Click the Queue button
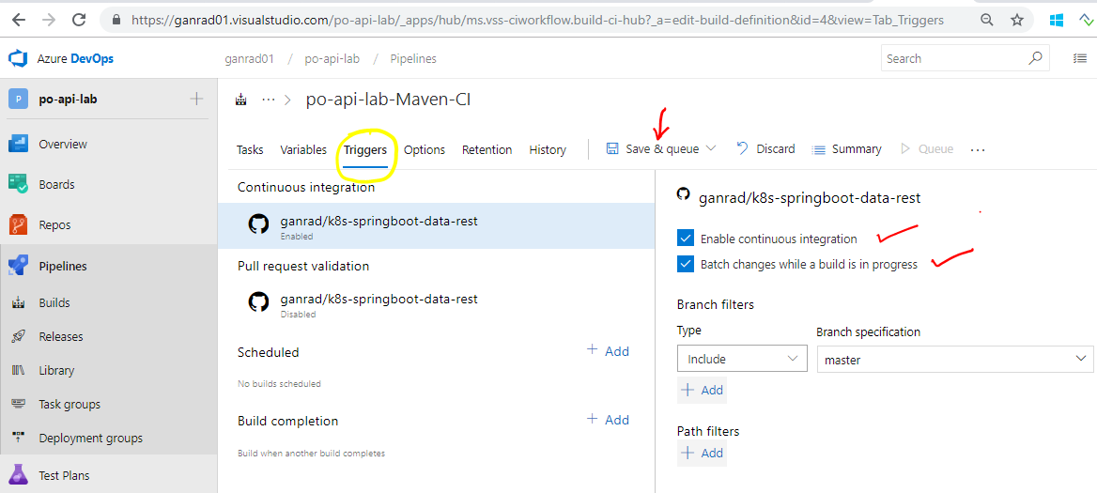Image resolution: width=1097 pixels, height=493 pixels. click(x=927, y=149)
